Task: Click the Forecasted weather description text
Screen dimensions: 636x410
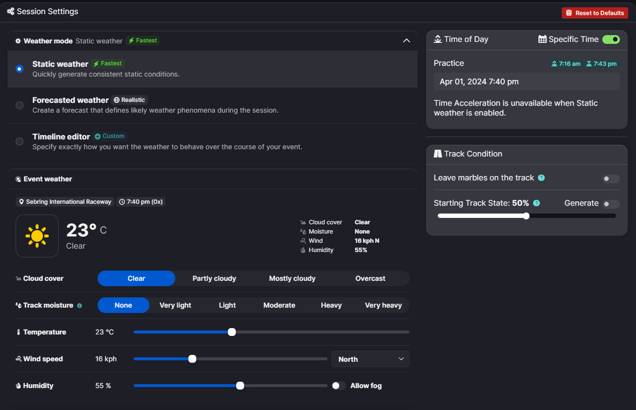Action: point(155,110)
